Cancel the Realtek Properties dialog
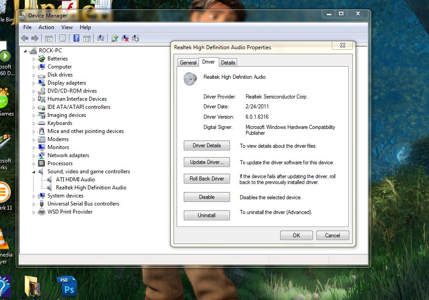 coord(333,235)
